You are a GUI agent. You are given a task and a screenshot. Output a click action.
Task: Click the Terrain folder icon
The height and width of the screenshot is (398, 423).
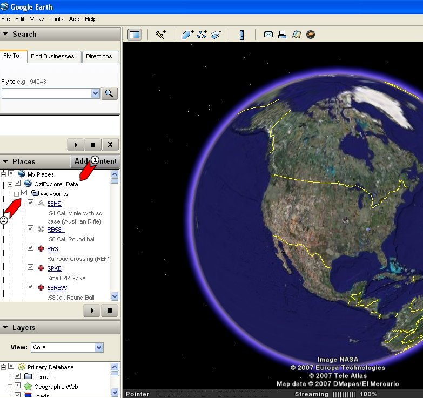28,376
